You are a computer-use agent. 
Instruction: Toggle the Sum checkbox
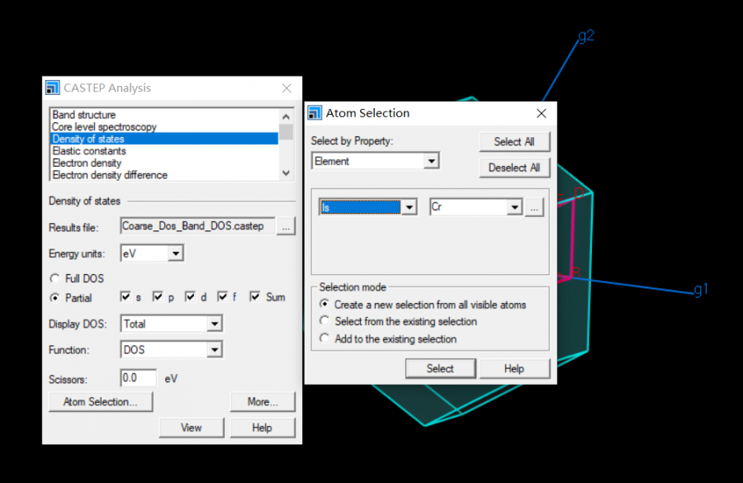pos(255,297)
